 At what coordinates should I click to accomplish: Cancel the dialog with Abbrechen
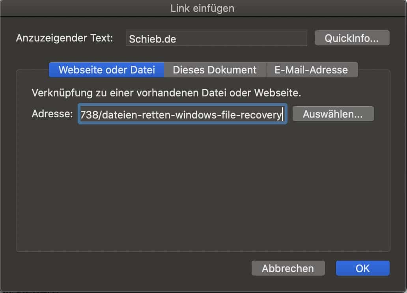click(288, 269)
